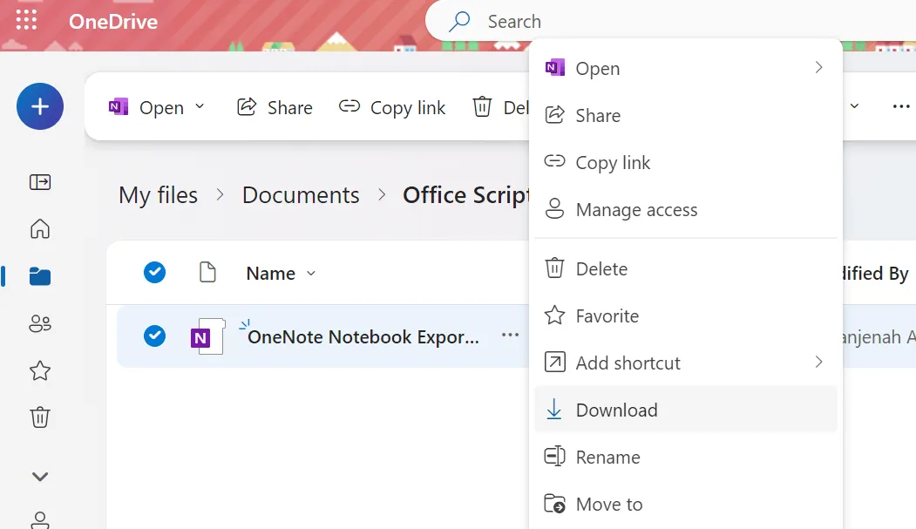
Task: Choose Move to in the context menu
Action: pyautogui.click(x=686, y=504)
